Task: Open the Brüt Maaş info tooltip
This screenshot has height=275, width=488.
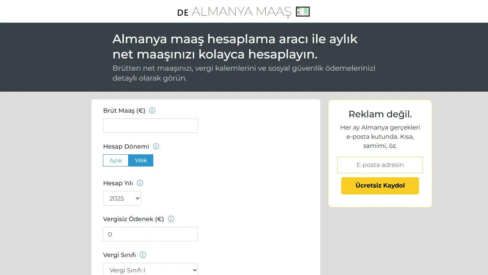Action: [x=152, y=110]
